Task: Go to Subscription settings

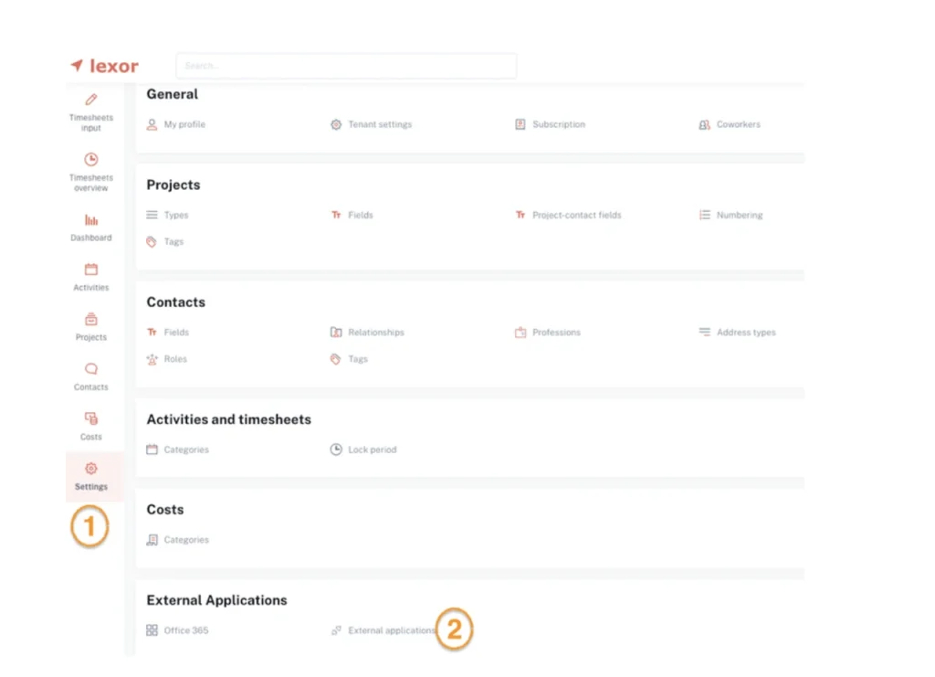Action: tap(558, 124)
